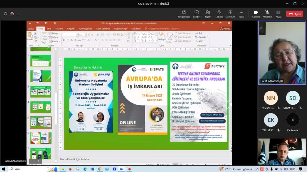Expand the Düzen layout dropdown
Screen dimensions: 307x172
pos(55,33)
